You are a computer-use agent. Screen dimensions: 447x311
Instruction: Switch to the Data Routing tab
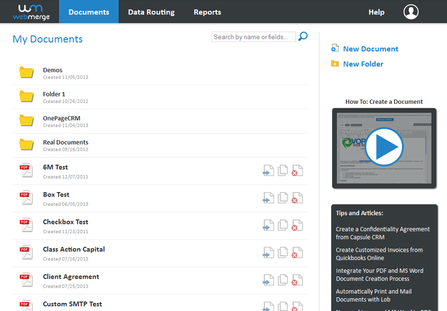pos(151,12)
